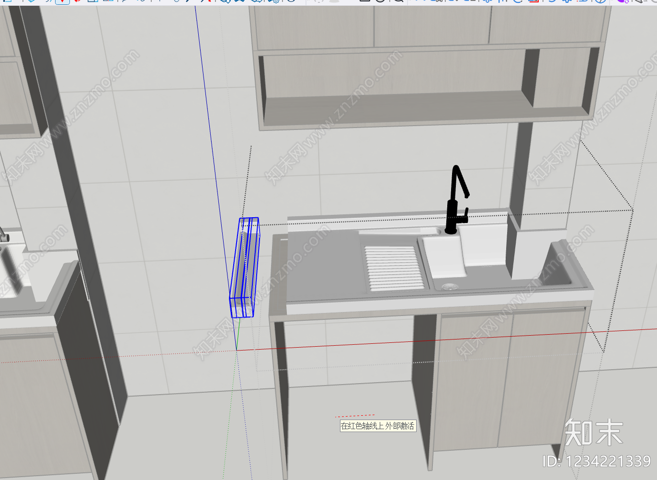
Task: Pick the black kitchen faucet model
Action: coord(457,200)
